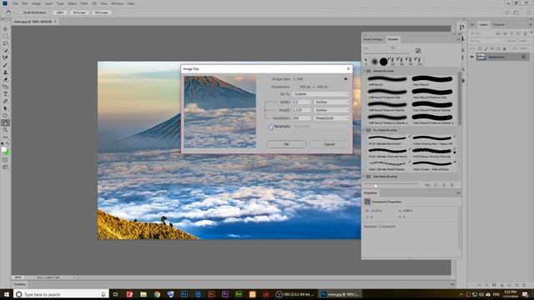Create new brush group folder icon
534x300 pixels.
pos(436,185)
